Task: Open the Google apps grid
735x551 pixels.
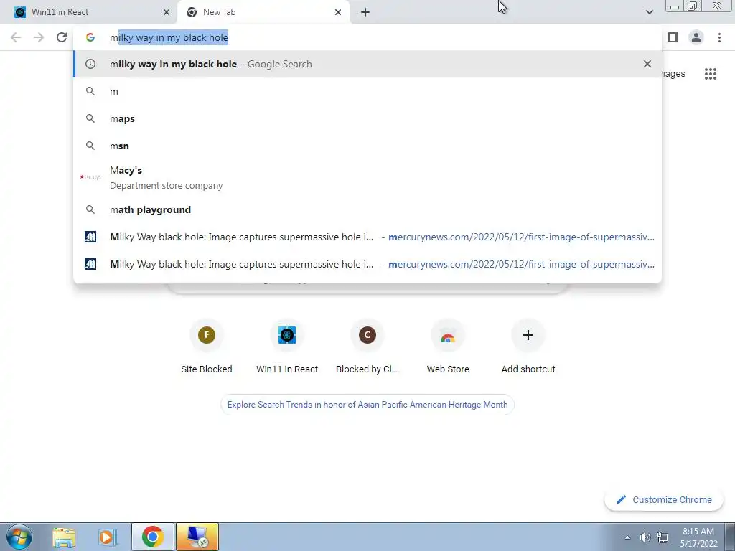Action: click(x=710, y=74)
